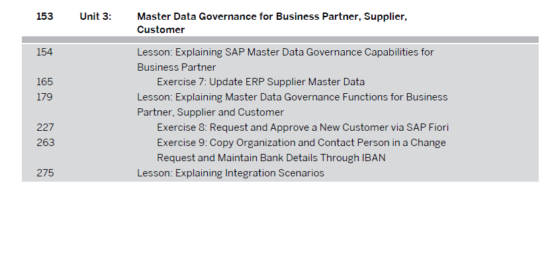Select page number 153

point(45,17)
